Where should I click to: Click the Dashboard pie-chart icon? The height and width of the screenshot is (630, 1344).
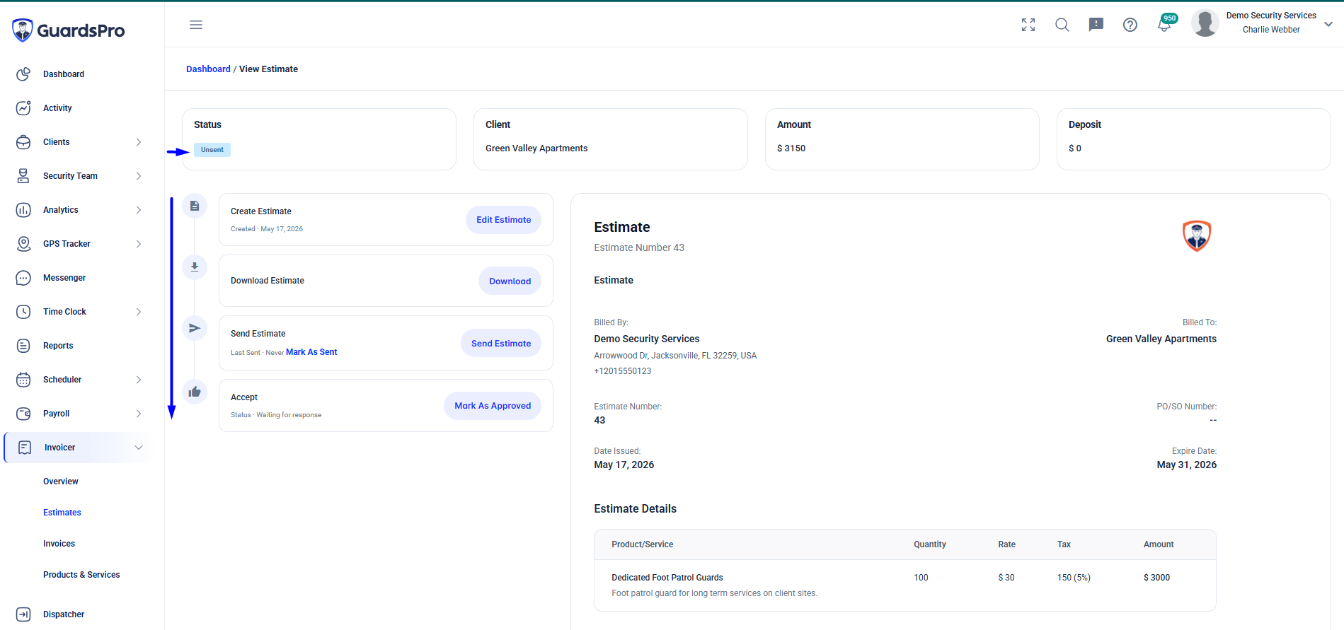23,74
